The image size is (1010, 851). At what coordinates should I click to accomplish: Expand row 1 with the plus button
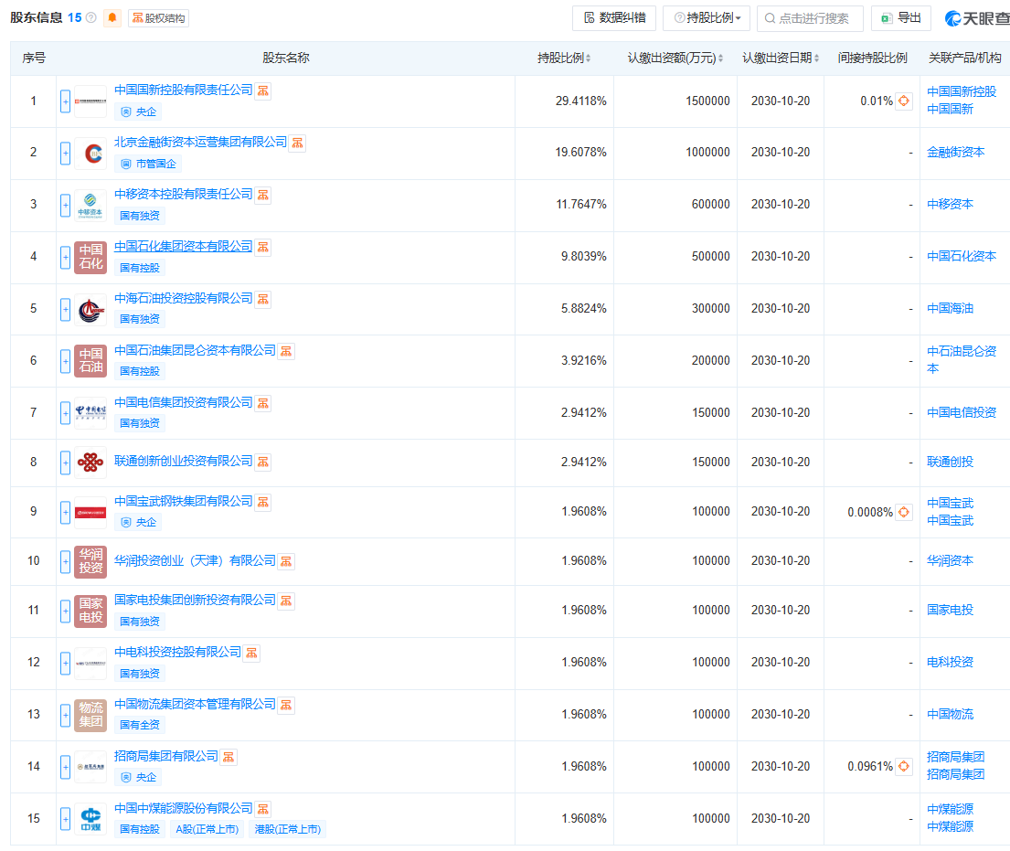[x=65, y=101]
